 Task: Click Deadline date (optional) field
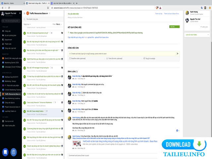[86, 59]
